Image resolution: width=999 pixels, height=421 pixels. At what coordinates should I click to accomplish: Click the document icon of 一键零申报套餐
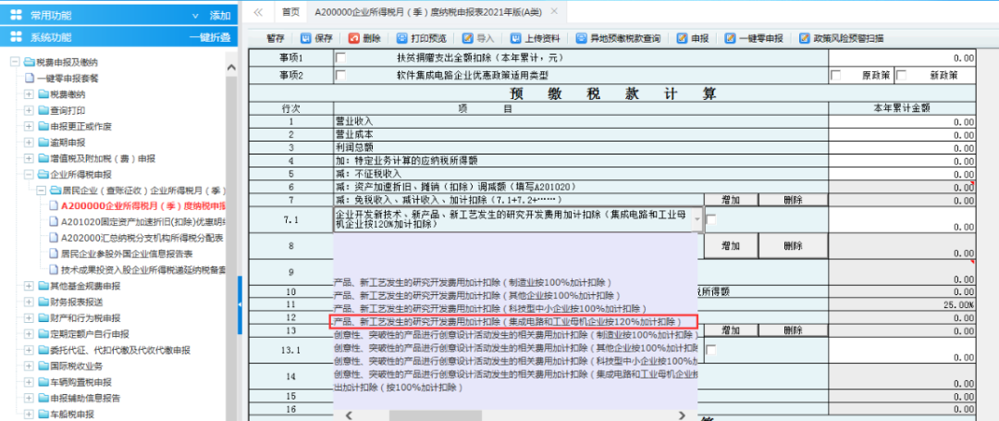[29, 79]
